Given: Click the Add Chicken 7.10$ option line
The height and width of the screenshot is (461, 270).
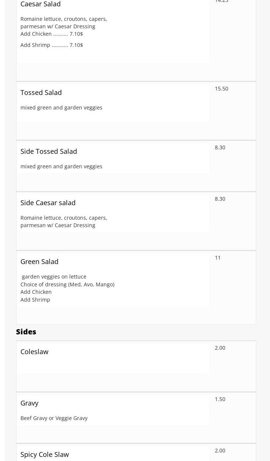Looking at the screenshot, I should coord(51,34).
